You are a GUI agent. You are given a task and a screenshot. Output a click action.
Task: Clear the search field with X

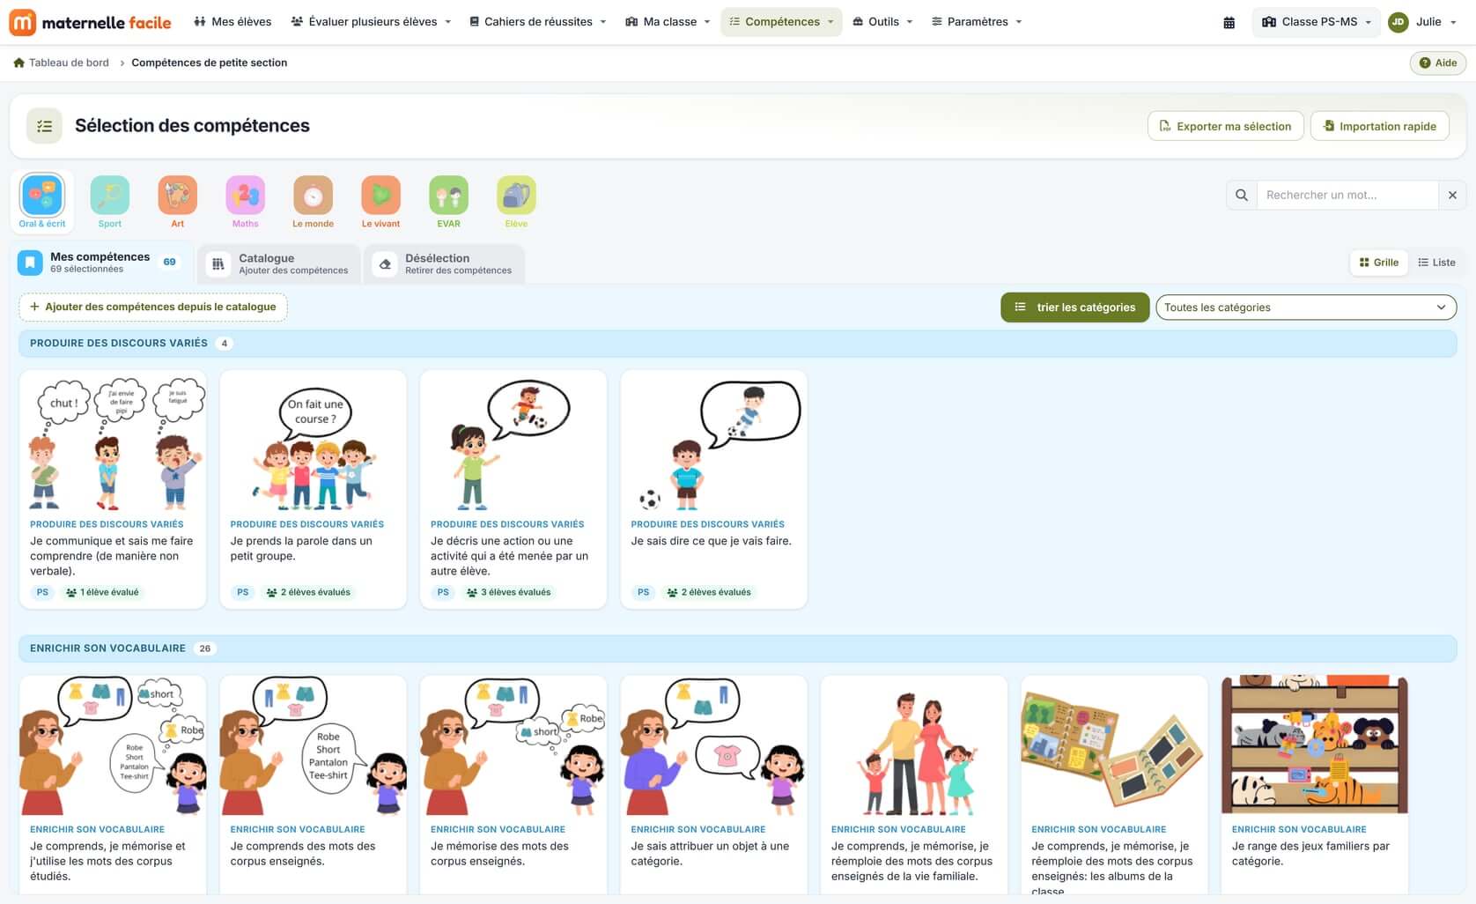click(x=1452, y=195)
